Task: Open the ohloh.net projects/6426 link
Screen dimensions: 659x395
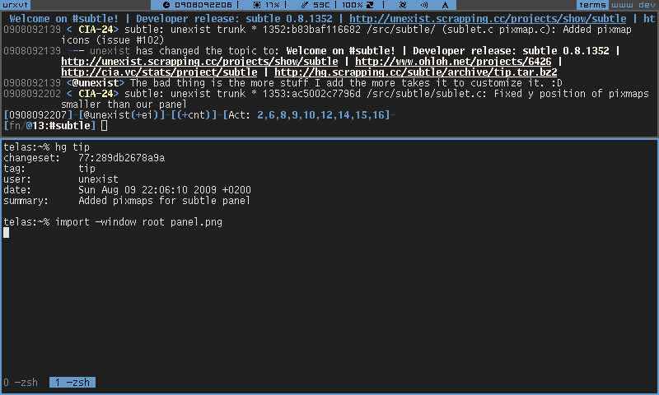Action: coord(456,62)
